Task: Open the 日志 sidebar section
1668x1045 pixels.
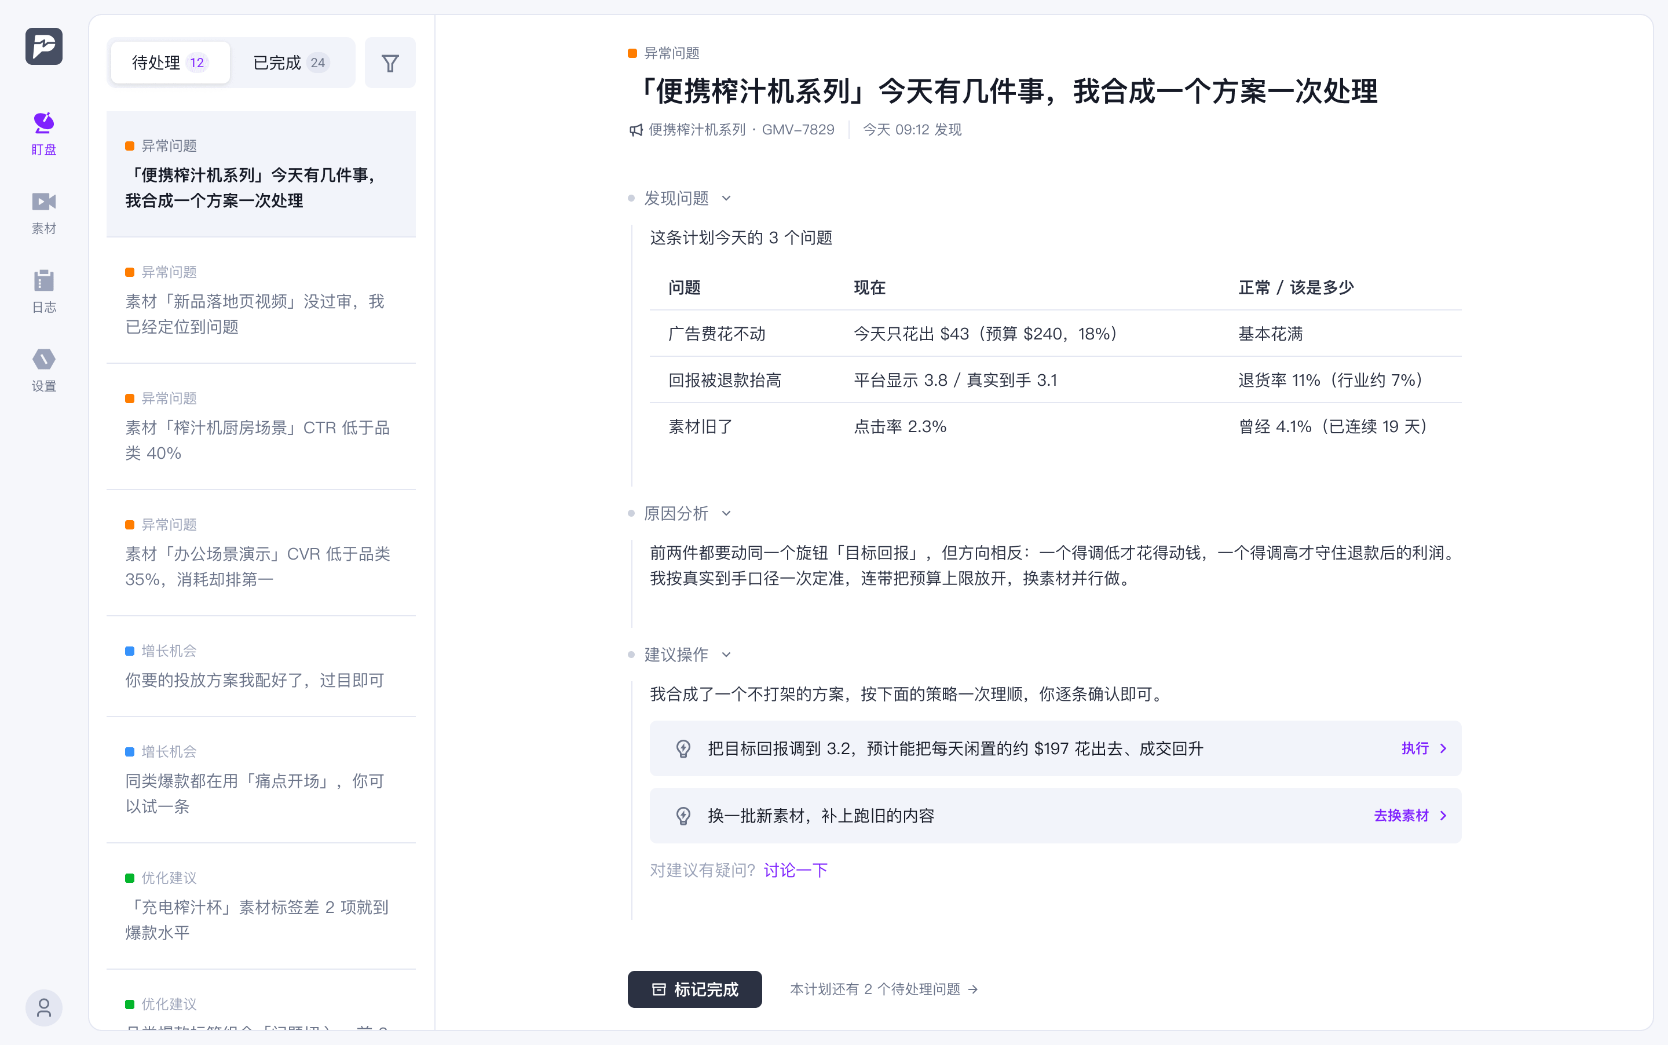Action: (x=43, y=291)
